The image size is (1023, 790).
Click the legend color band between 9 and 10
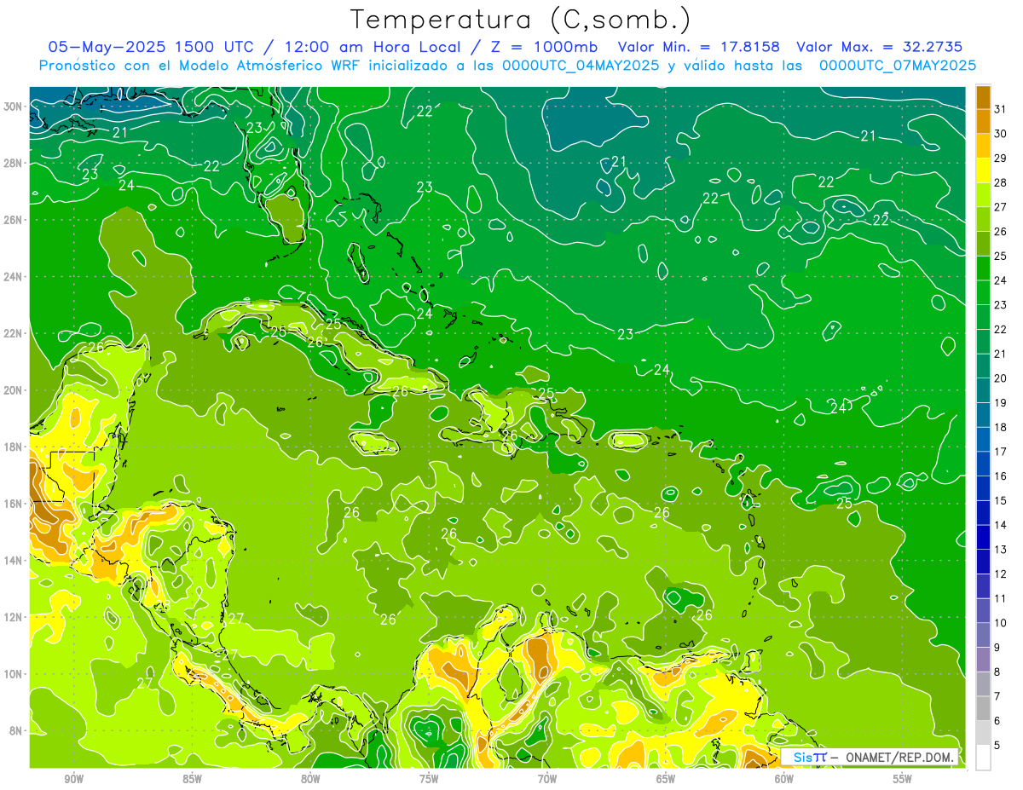pyautogui.click(x=983, y=635)
